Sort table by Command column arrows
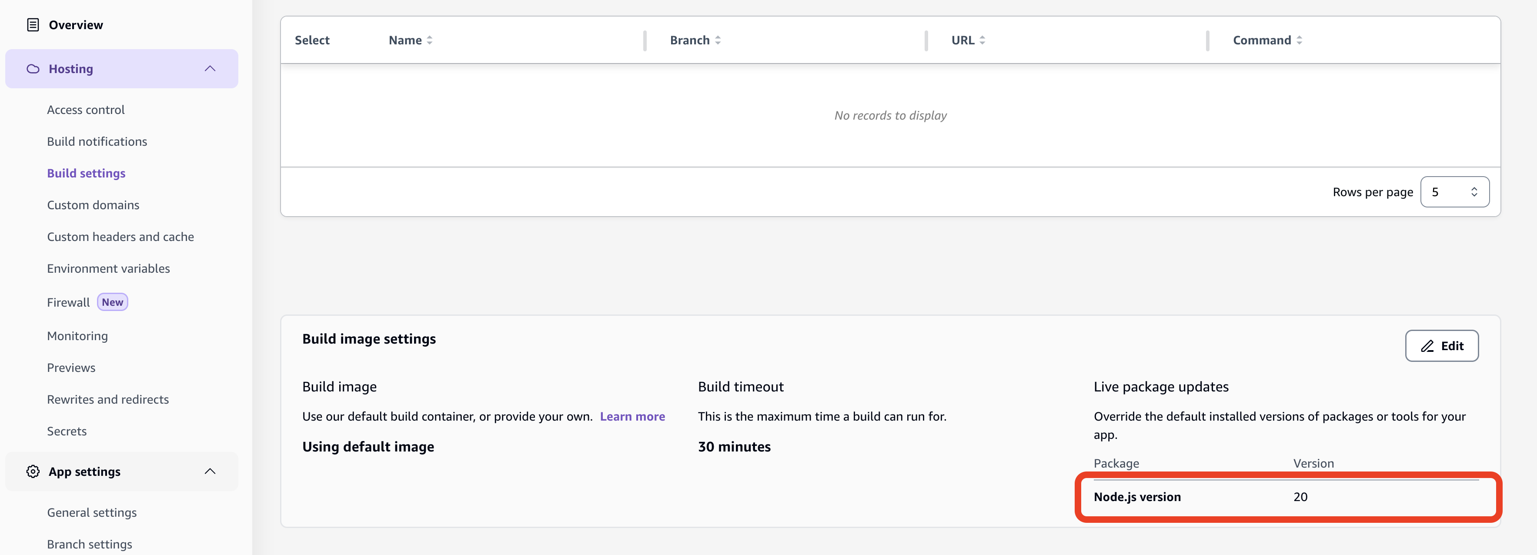 point(1299,40)
